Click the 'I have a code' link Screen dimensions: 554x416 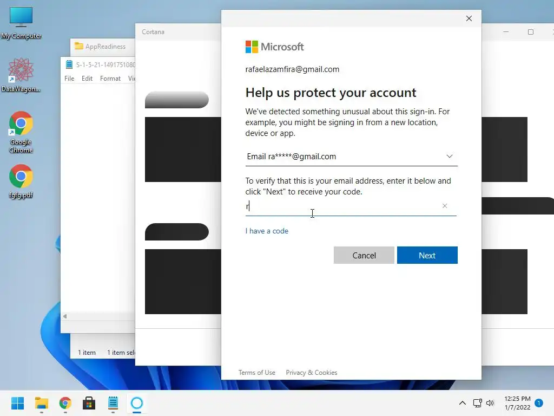pos(267,231)
